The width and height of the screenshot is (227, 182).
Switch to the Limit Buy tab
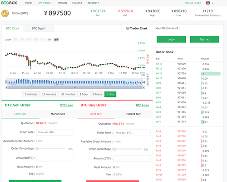point(96,114)
